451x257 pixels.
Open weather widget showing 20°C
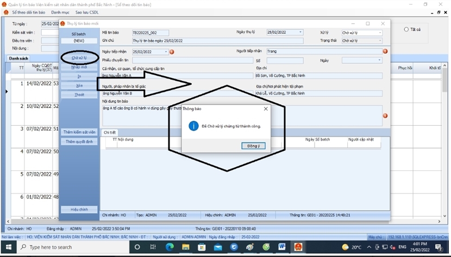click(x=352, y=247)
